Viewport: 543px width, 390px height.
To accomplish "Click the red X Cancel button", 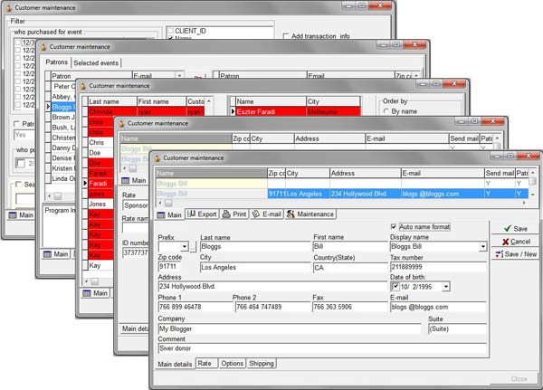I will pyautogui.click(x=512, y=242).
